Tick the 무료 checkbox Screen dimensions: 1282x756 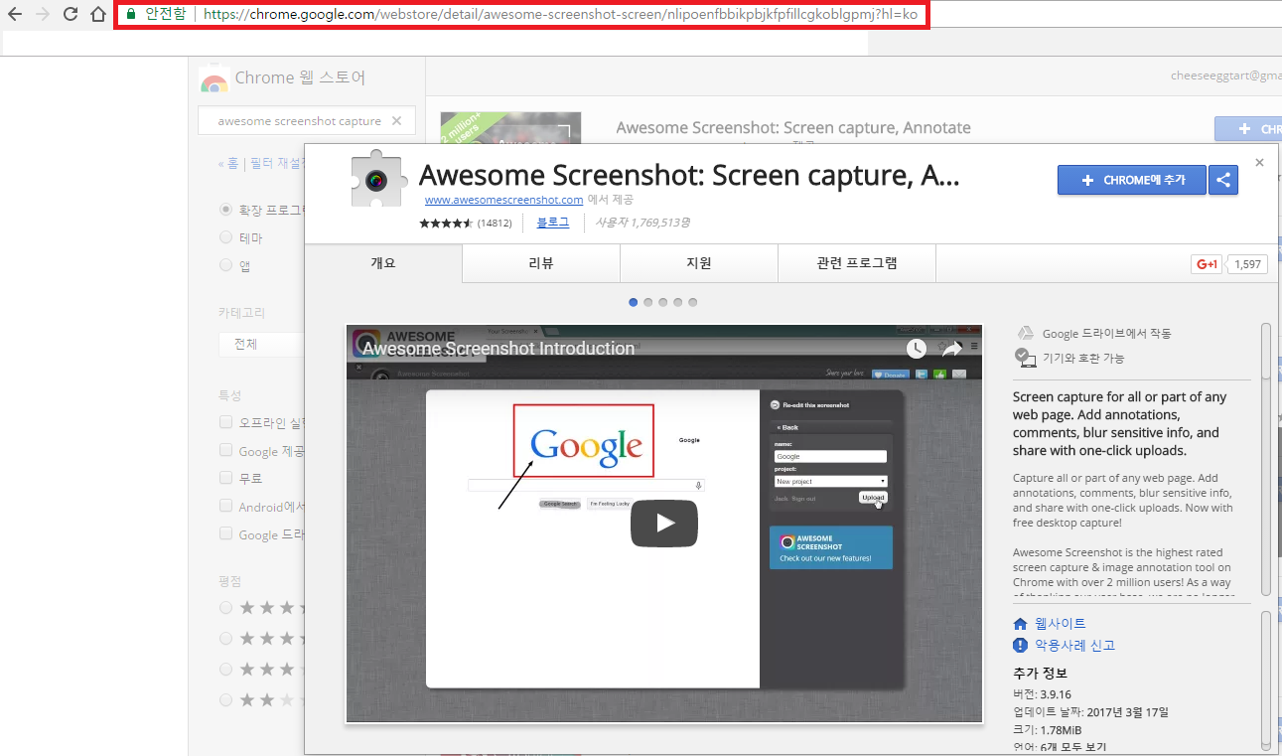pyautogui.click(x=226, y=478)
